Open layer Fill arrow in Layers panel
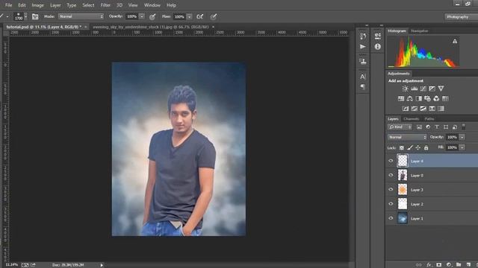478x268 pixels. point(462,147)
